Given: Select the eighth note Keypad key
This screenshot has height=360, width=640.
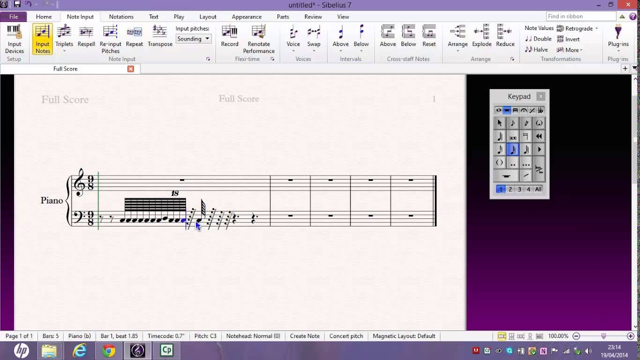Looking at the screenshot, I should click(512, 123).
